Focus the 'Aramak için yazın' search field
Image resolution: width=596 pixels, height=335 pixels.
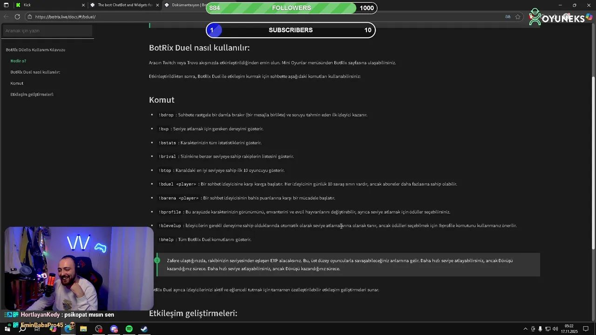[x=47, y=31]
